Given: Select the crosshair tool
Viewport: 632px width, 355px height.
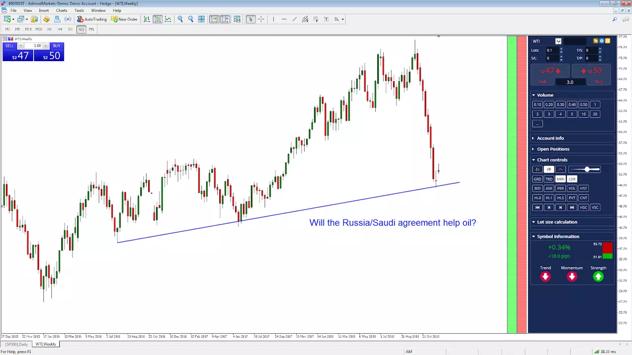Looking at the screenshot, I should point(261,19).
